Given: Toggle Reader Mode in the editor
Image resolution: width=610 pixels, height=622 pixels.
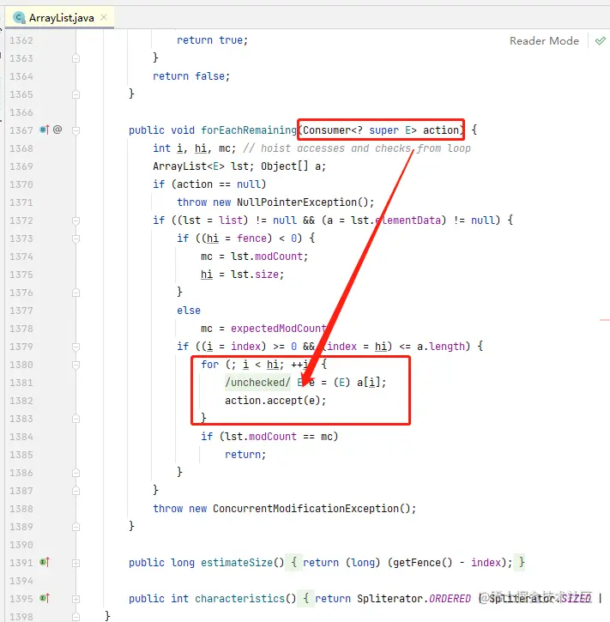Looking at the screenshot, I should point(544,41).
